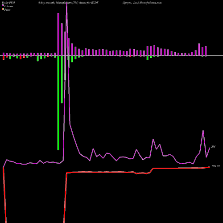Click the Volume legend label
The width and height of the screenshot is (223, 223).
pyautogui.click(x=8, y=6)
